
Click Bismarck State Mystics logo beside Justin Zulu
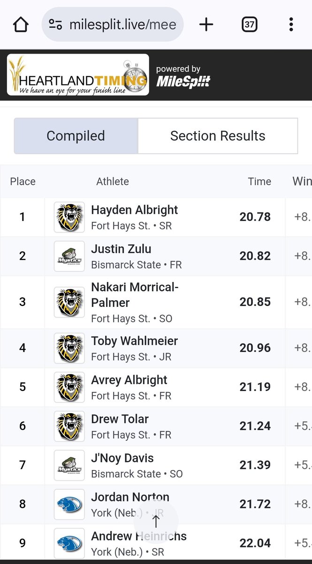(x=69, y=256)
